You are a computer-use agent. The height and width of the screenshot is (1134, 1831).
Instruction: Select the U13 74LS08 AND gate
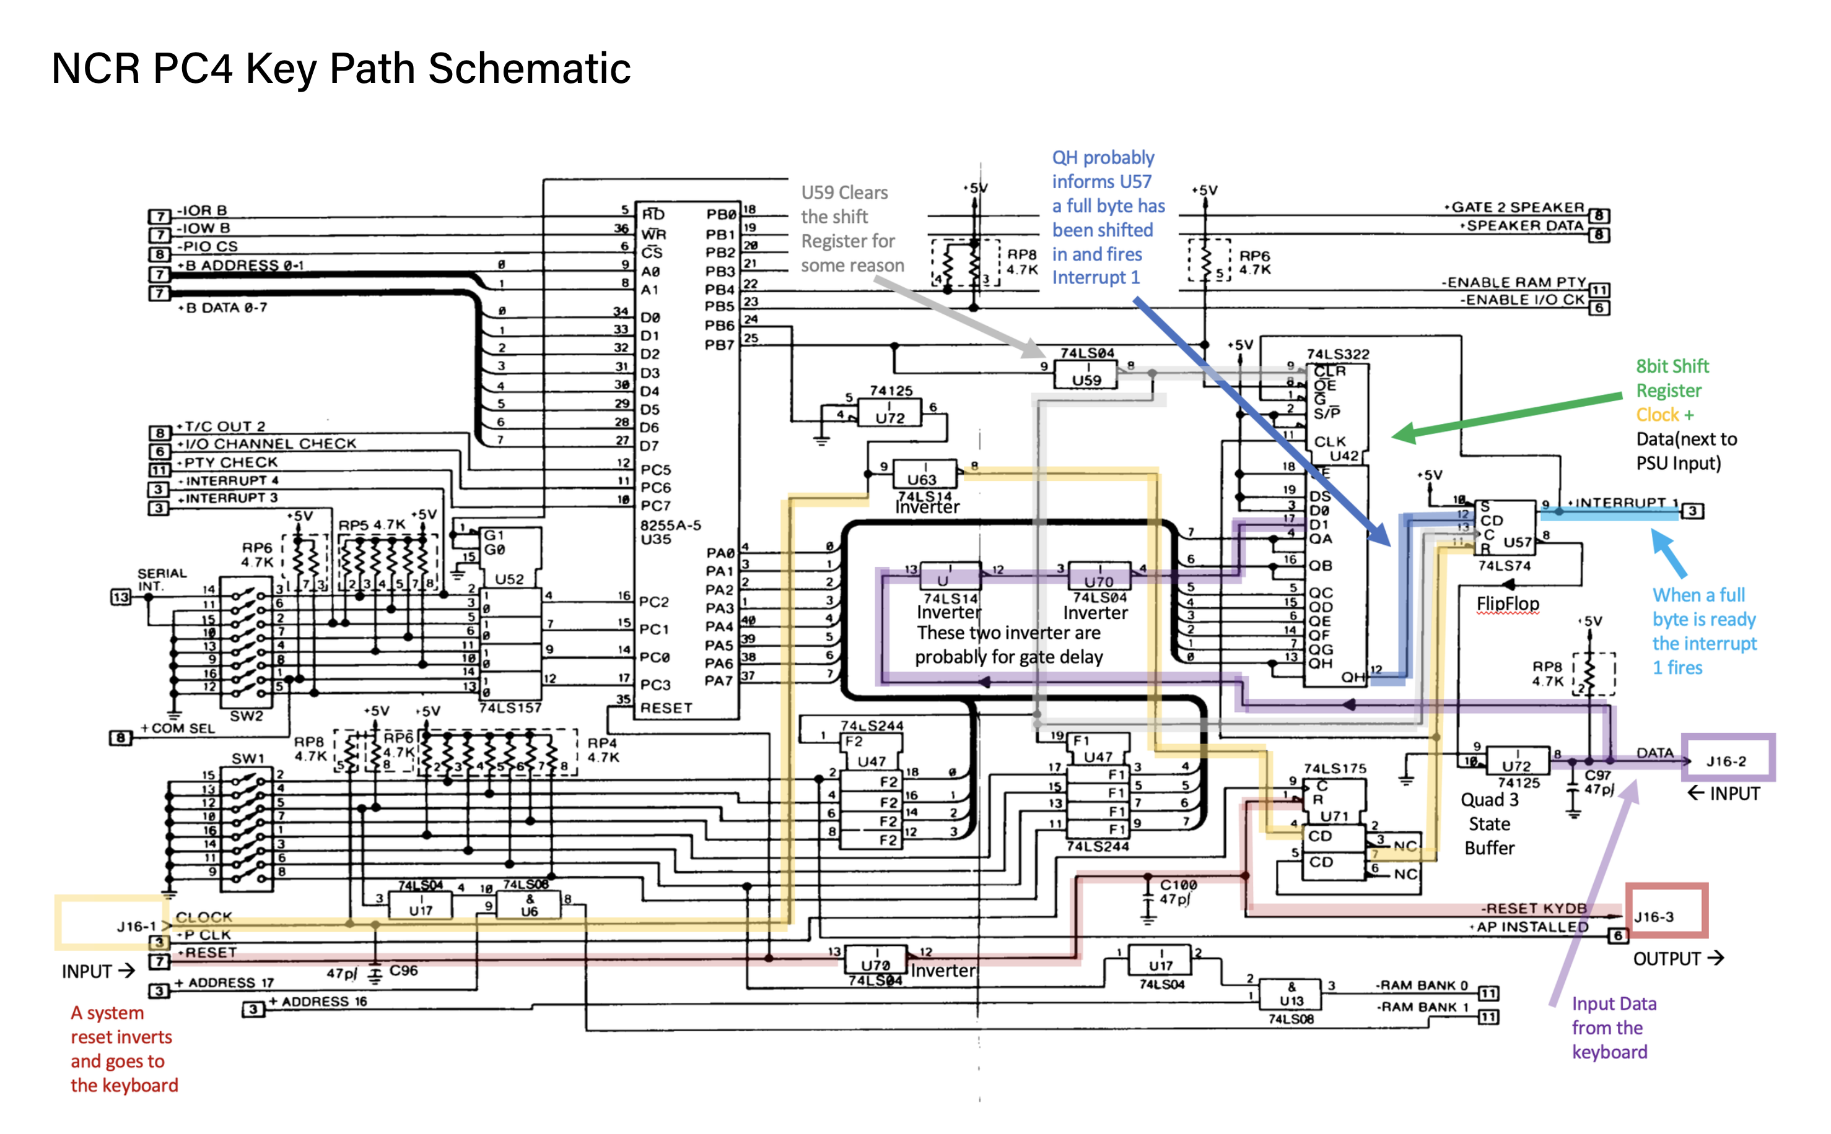(x=1292, y=993)
